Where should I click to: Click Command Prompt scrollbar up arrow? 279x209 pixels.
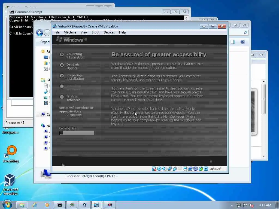point(186,18)
